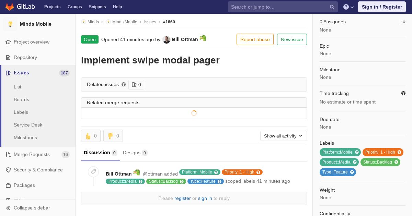Click the Project overview home icon
The width and height of the screenshot is (412, 216).
(x=8, y=42)
